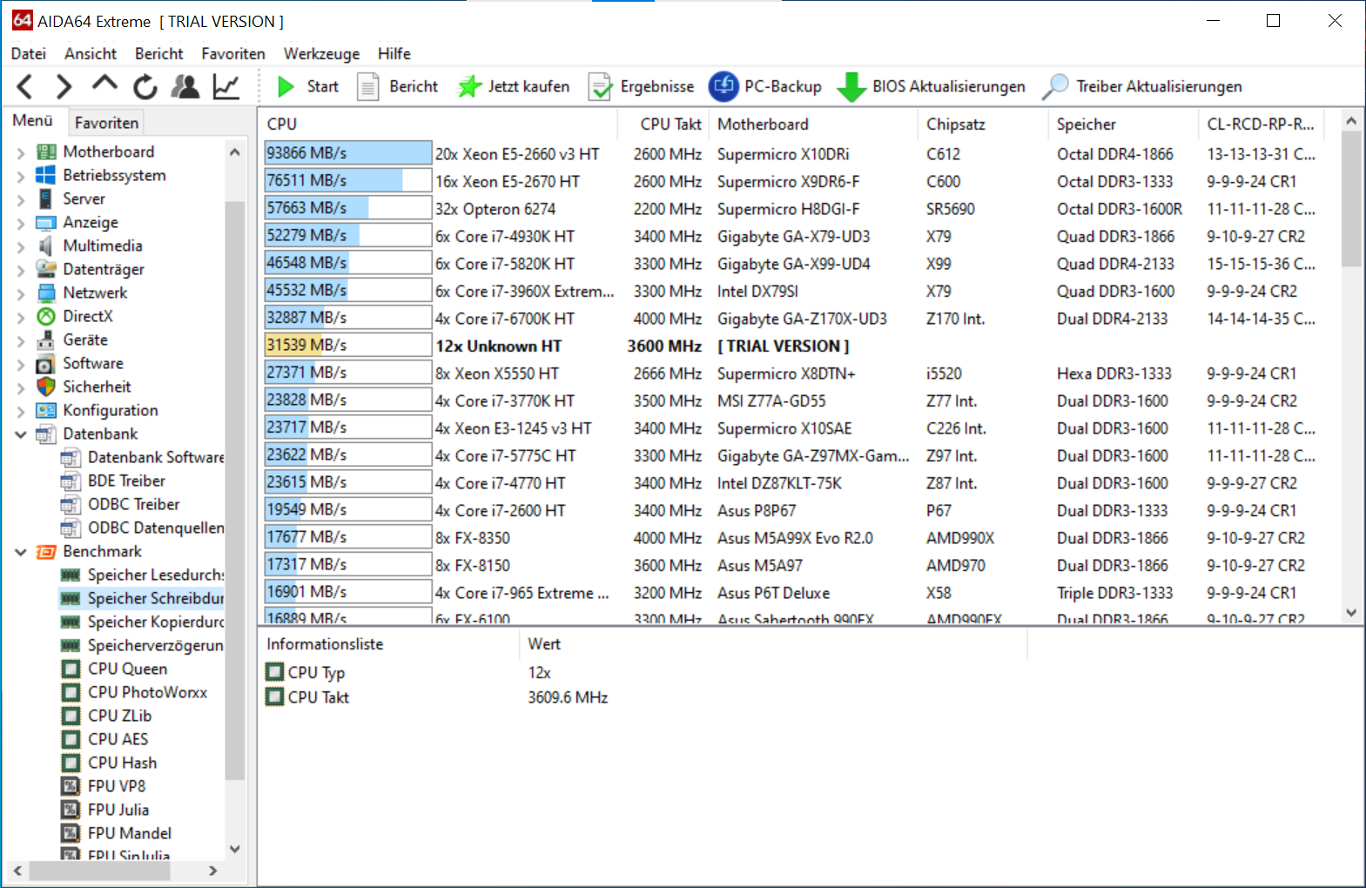Open Treiber Aktualisierungen magnifier icon
The height and width of the screenshot is (888, 1366).
pyautogui.click(x=1055, y=87)
